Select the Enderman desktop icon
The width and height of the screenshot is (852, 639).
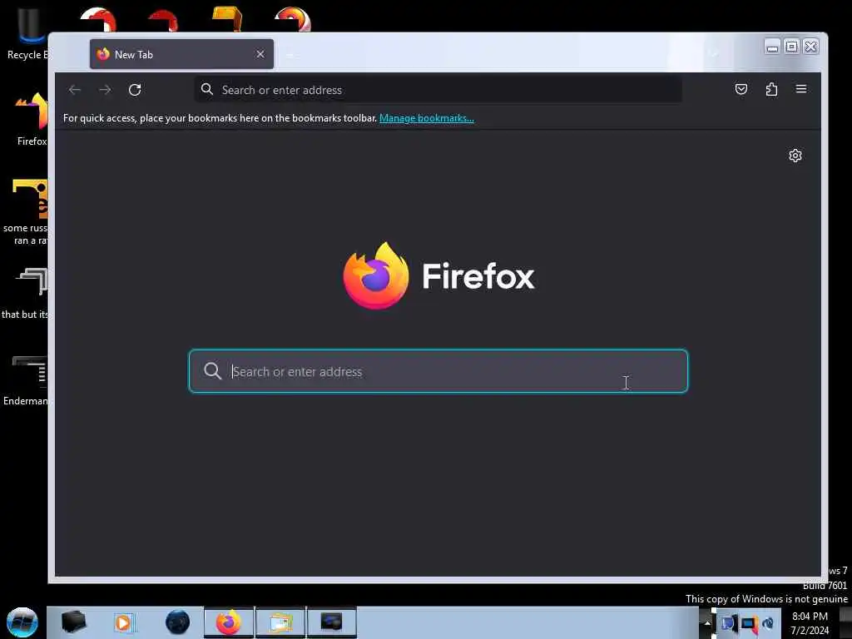[x=27, y=380]
